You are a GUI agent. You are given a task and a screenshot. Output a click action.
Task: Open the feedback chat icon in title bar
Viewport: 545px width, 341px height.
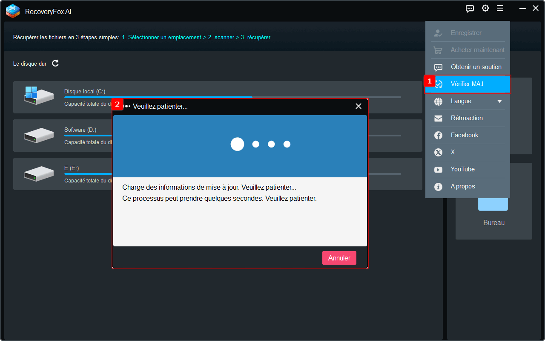(x=470, y=9)
